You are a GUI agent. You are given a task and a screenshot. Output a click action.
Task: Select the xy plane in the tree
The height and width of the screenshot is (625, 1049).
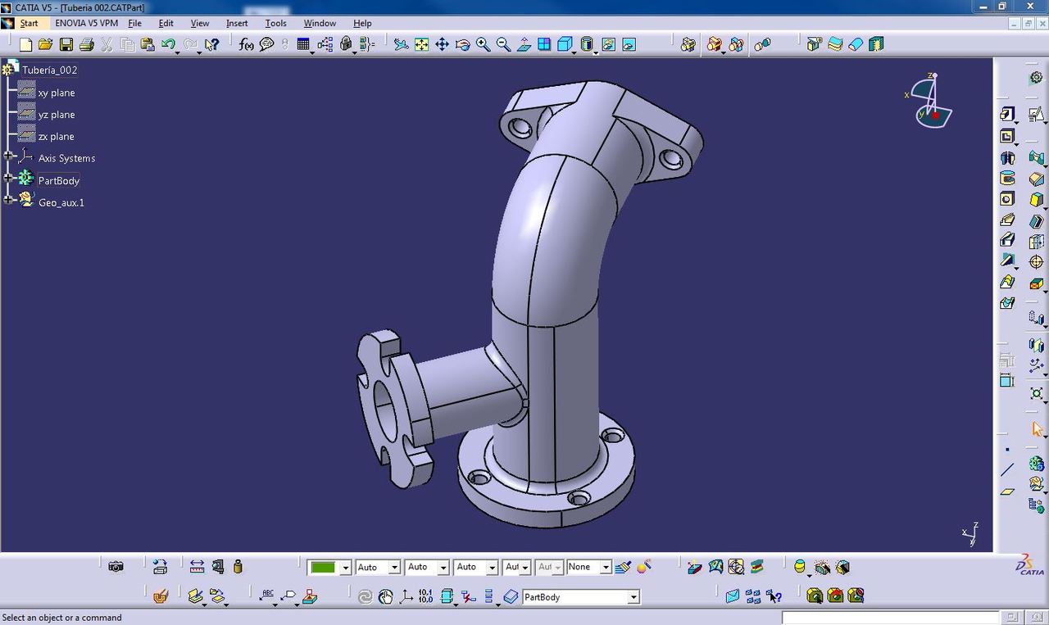56,93
